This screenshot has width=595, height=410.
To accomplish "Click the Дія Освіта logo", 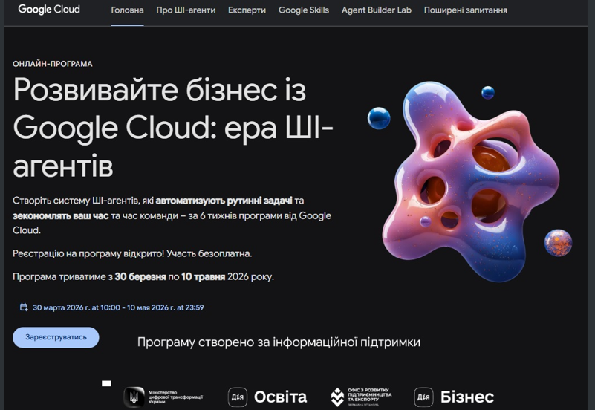I will click(x=267, y=397).
